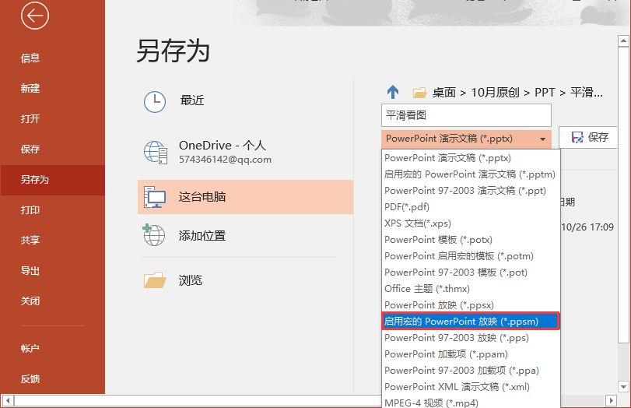The height and width of the screenshot is (408, 631).
Task: Click the vertical scrollbar up arrow
Action: click(x=623, y=41)
